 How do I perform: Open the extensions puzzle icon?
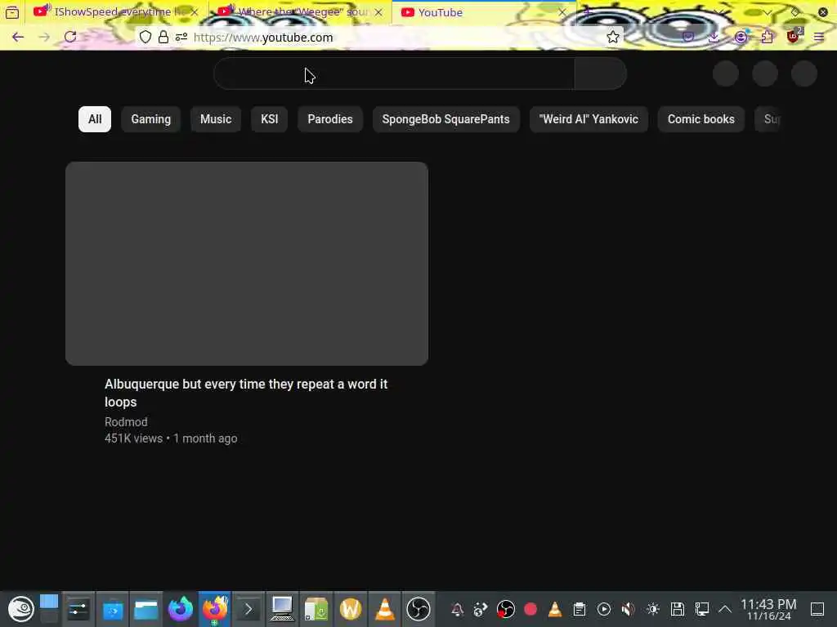coord(767,37)
